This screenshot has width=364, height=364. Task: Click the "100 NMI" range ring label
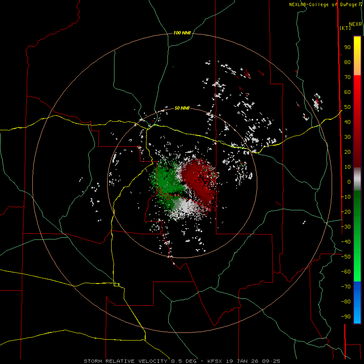182,33
